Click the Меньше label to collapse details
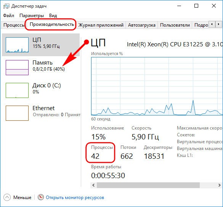The height and width of the screenshot is (207, 223). pos(22,198)
